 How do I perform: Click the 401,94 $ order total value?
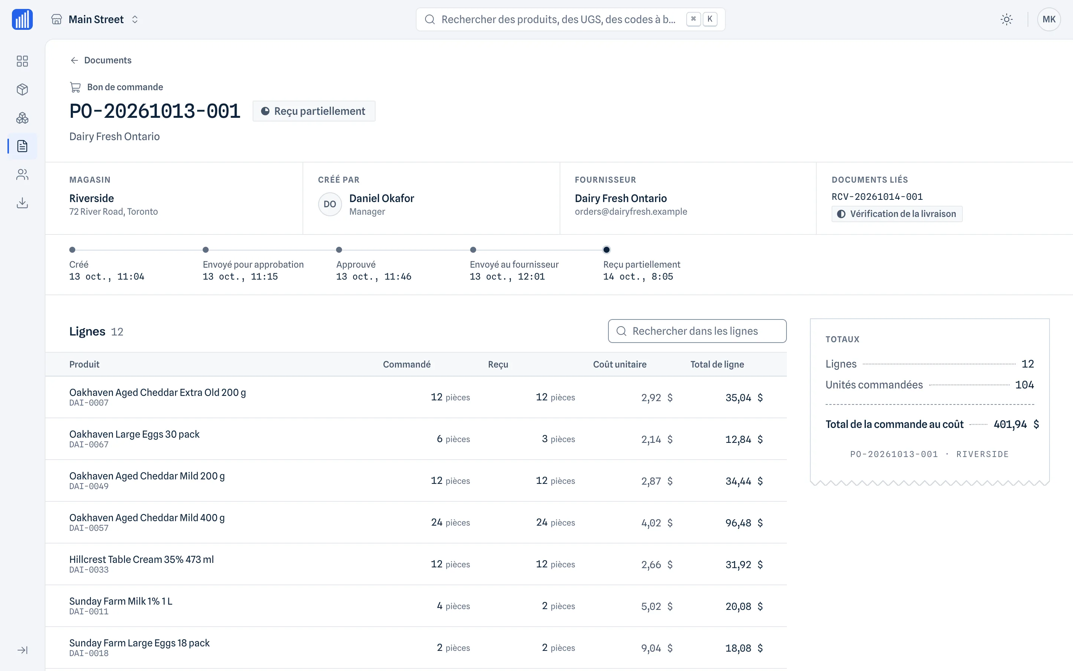tap(1016, 424)
